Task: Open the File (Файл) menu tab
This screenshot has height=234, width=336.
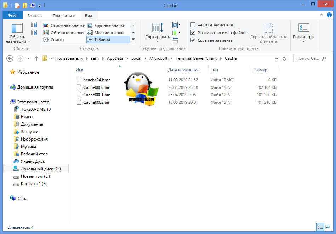Action: [12, 16]
